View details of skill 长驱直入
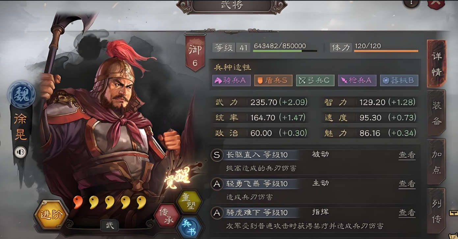The image size is (458, 239). 407,155
